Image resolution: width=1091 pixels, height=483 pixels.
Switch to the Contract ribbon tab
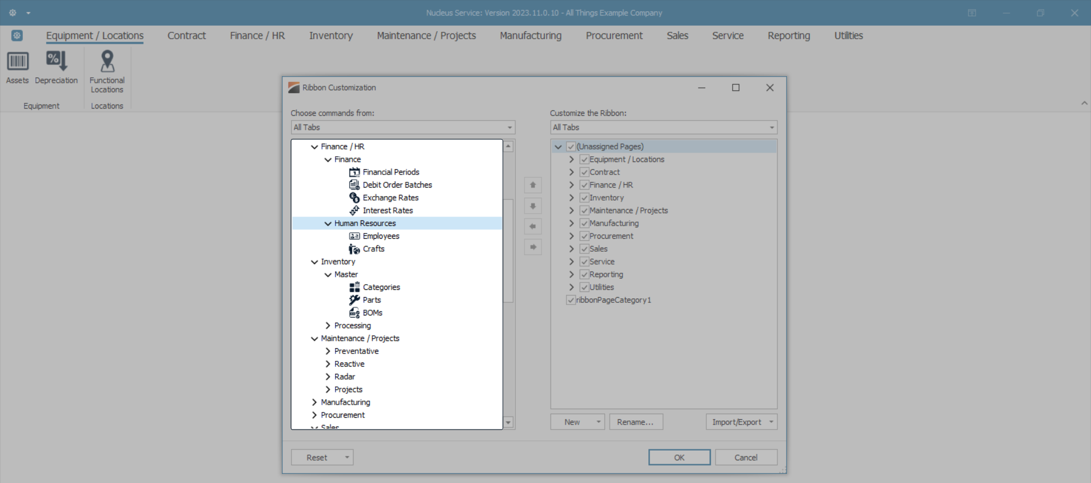[186, 36]
